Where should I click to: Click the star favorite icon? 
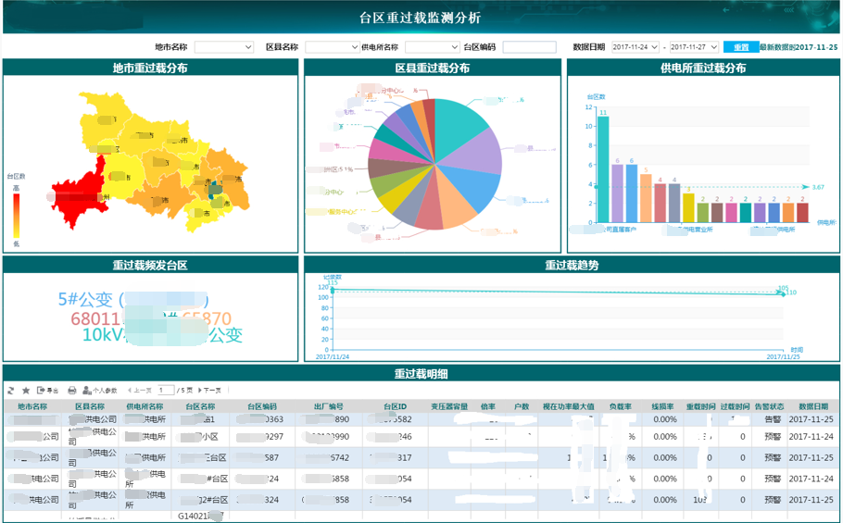point(26,391)
